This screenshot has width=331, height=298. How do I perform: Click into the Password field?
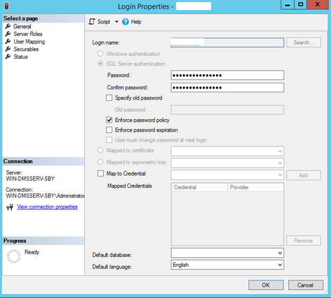[227, 75]
